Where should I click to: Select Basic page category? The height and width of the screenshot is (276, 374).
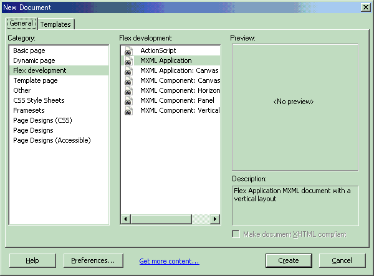pyautogui.click(x=59, y=50)
